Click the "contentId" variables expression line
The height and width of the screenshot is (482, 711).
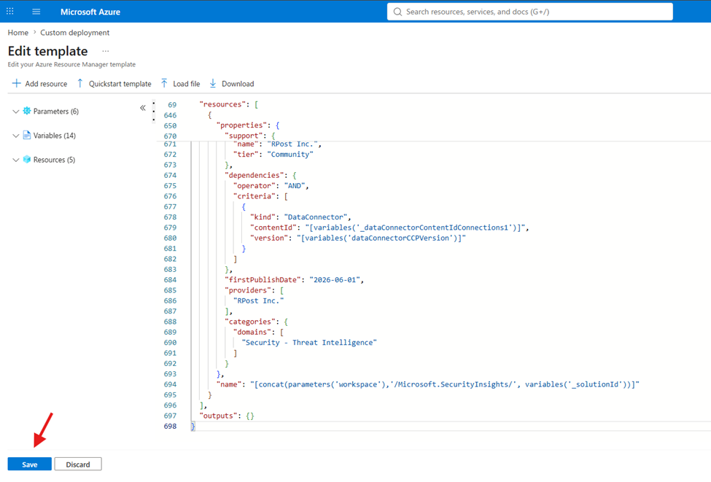coord(389,228)
